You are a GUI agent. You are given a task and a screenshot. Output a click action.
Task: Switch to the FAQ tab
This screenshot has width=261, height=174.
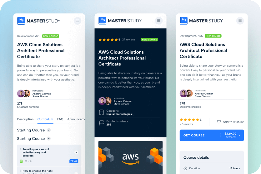click(60, 119)
